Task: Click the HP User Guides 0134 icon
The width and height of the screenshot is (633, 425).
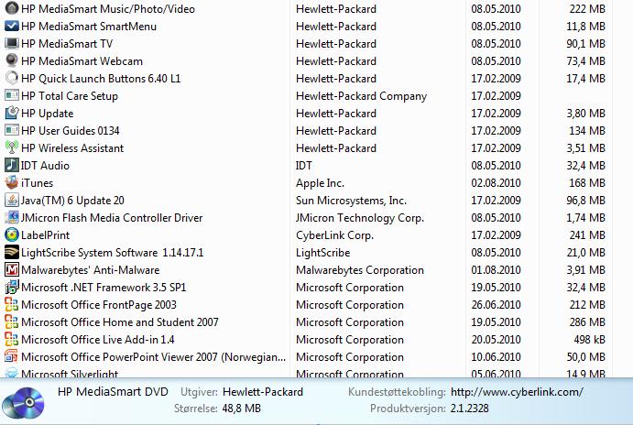Action: pyautogui.click(x=12, y=130)
